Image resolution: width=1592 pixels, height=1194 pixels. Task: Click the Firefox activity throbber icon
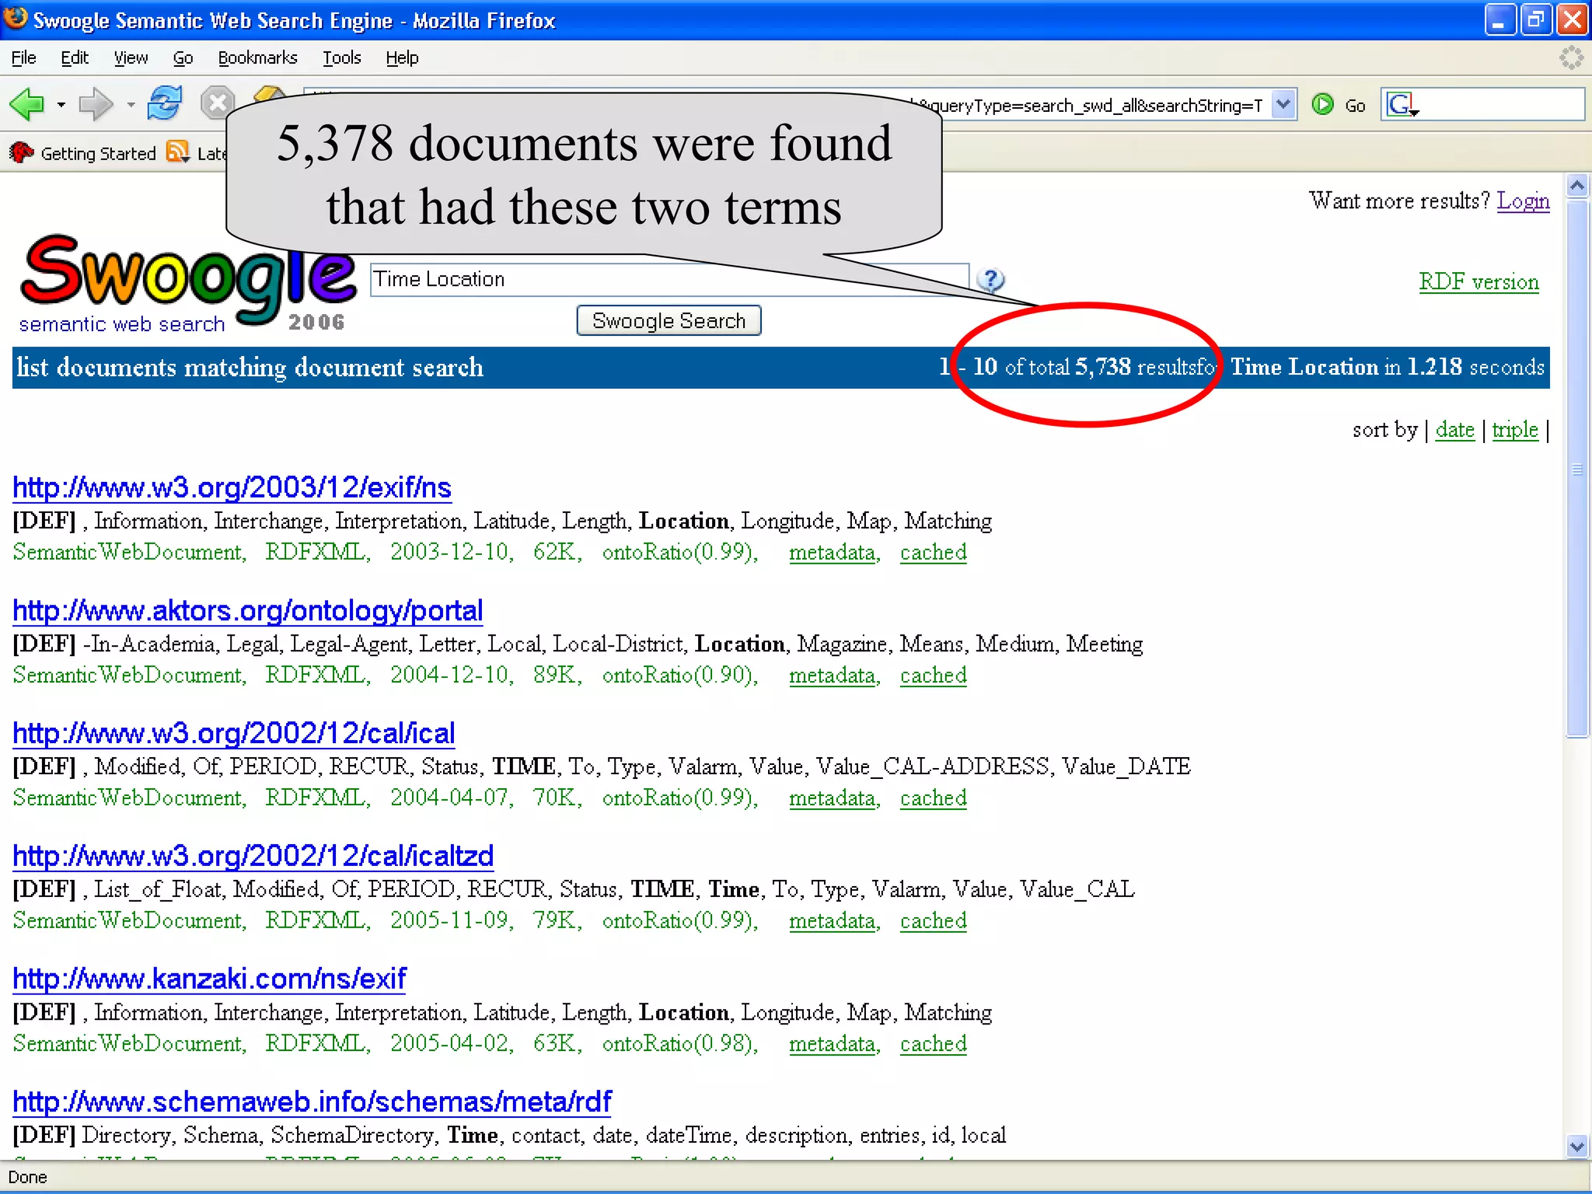click(1571, 58)
